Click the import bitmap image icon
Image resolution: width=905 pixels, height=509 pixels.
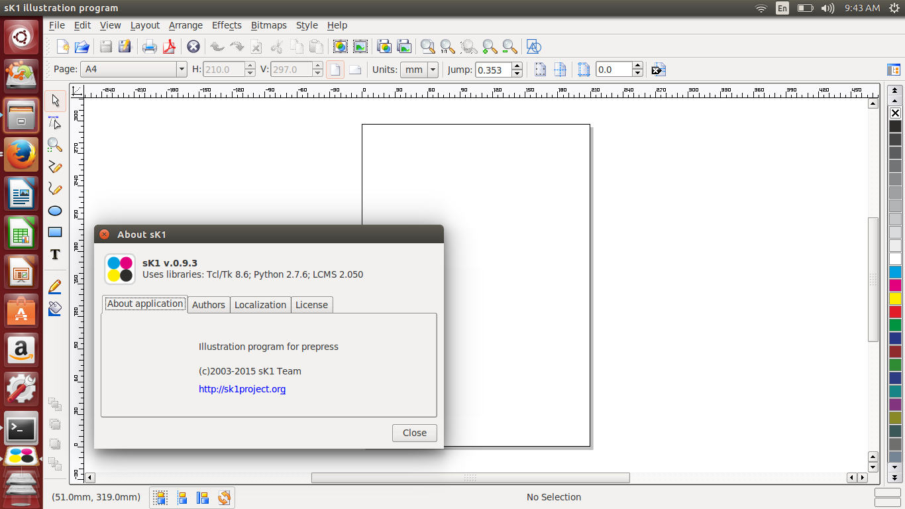360,46
